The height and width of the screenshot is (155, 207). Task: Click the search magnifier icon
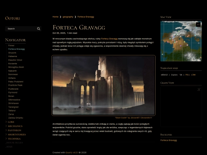pos(39,29)
